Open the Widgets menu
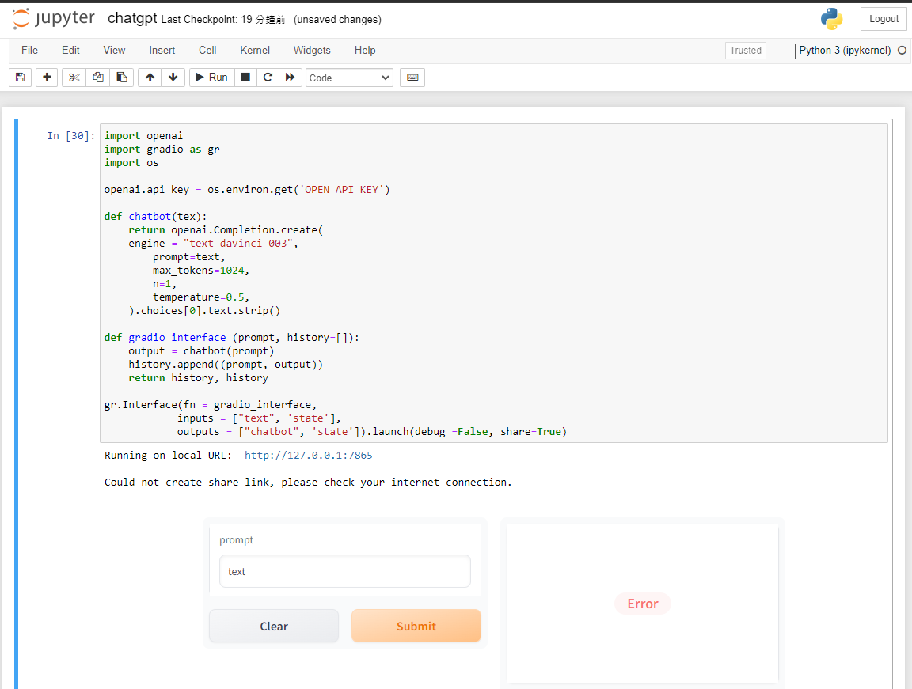Viewport: 912px width, 689px height. coord(312,50)
